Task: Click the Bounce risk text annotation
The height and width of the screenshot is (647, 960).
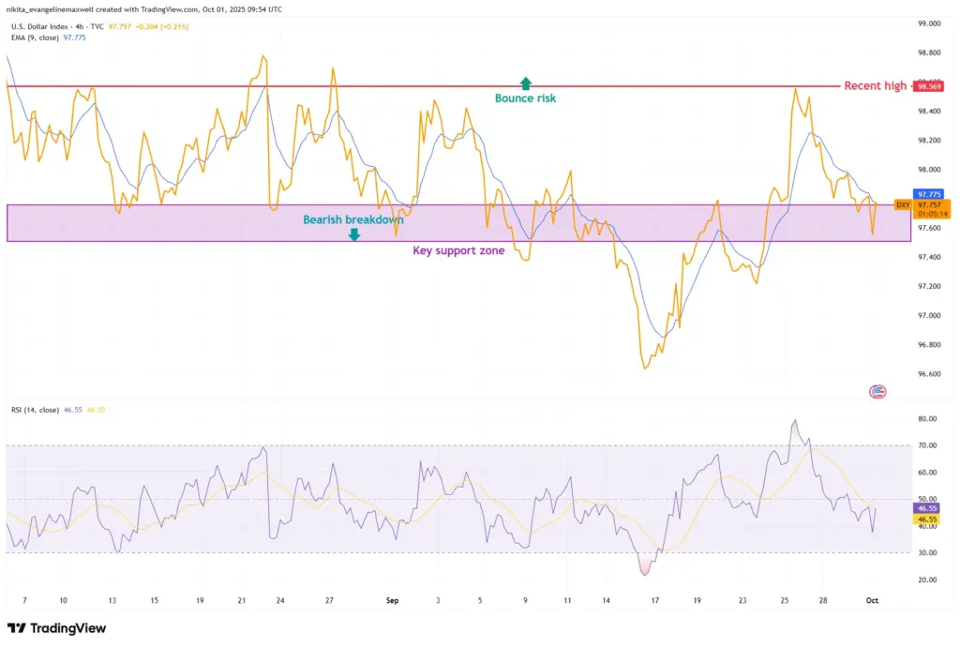Action: 525,98
